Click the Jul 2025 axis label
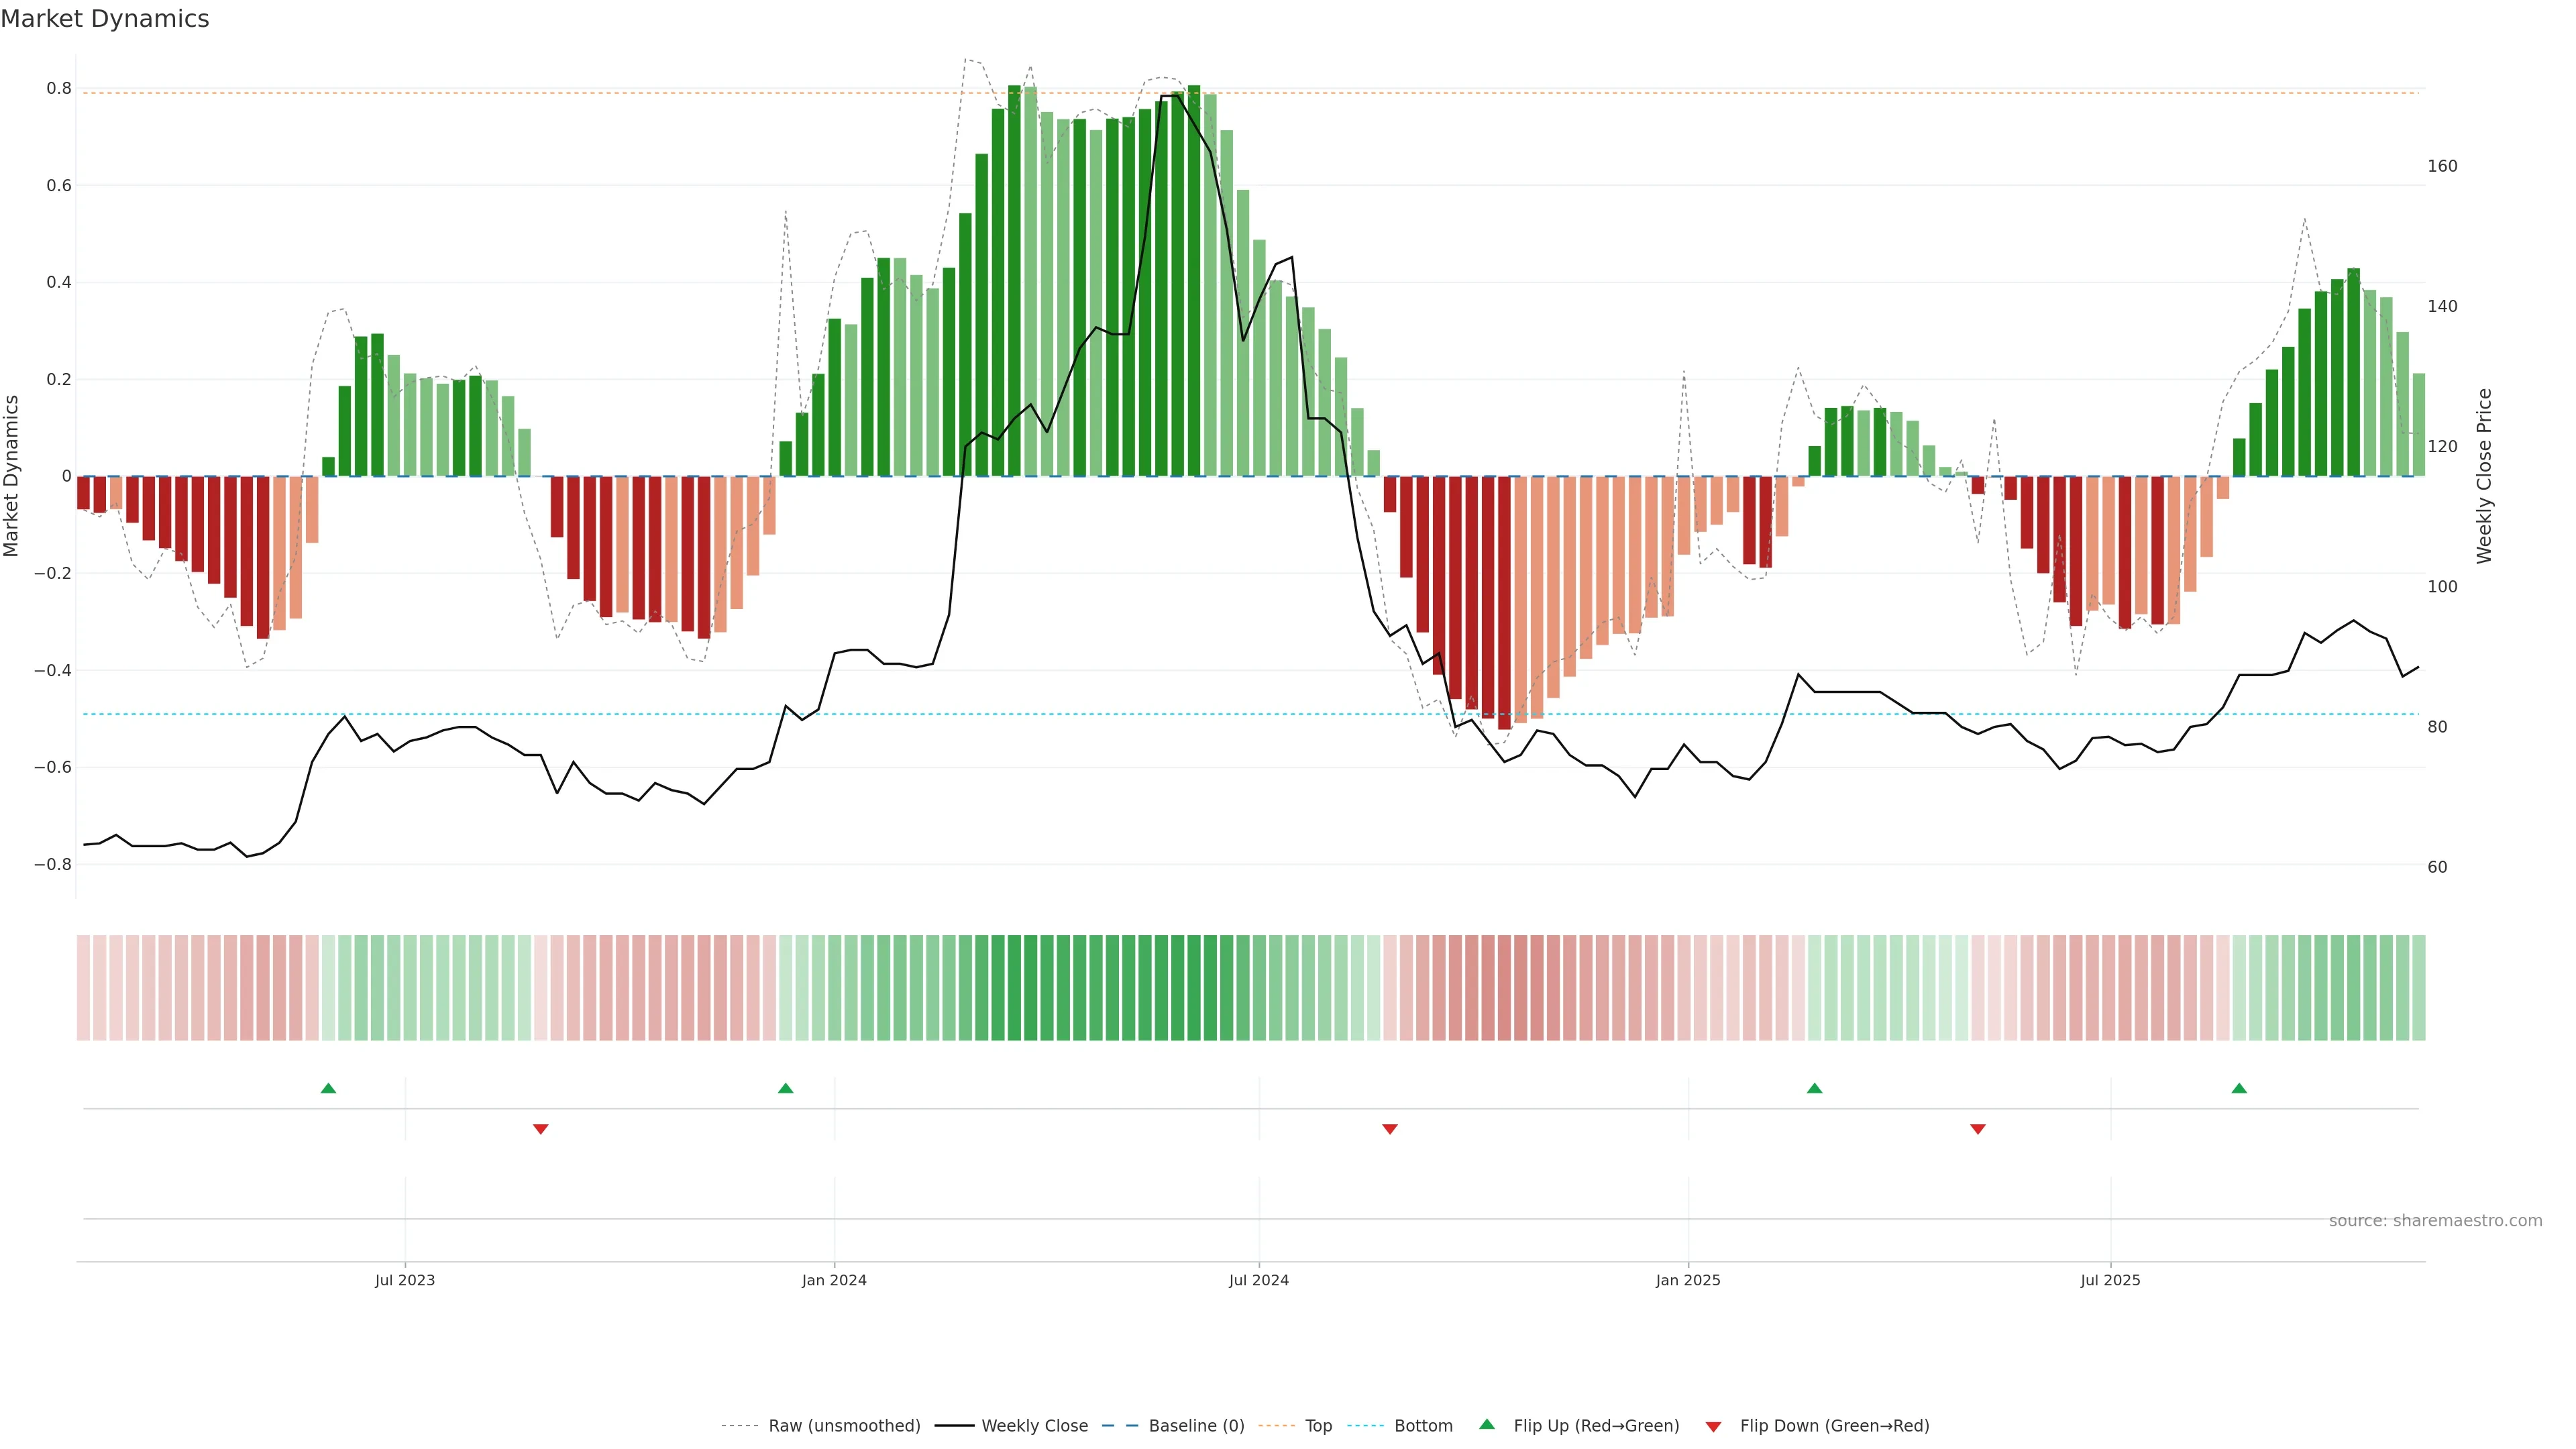This screenshot has width=2576, height=1449. coord(2110,1280)
